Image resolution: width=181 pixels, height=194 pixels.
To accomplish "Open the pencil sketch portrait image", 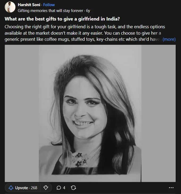I will (x=90, y=113).
